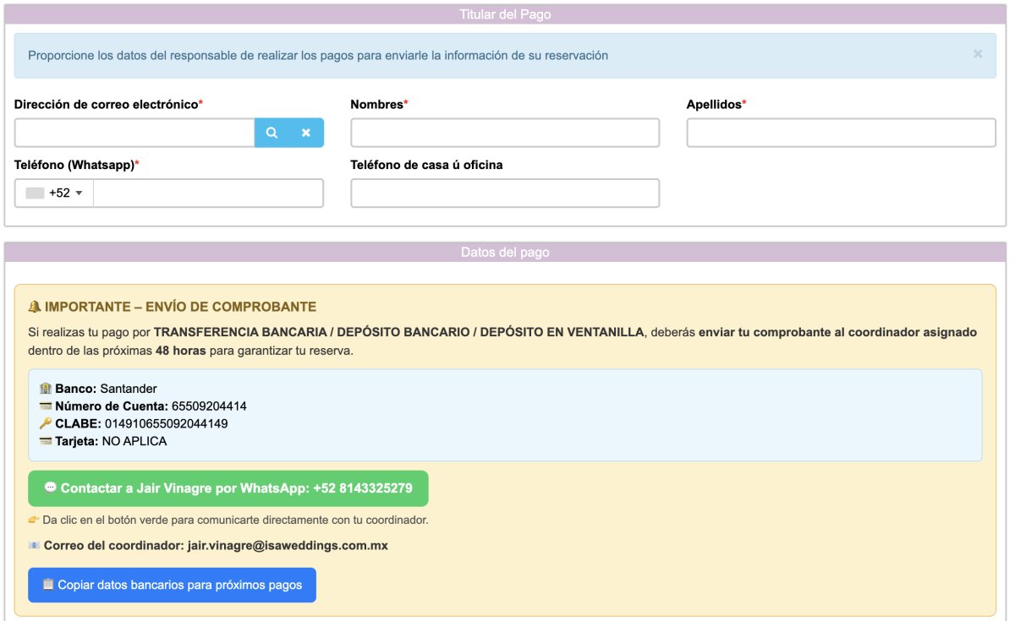Click the card icon beside Tarjeta

tap(46, 441)
